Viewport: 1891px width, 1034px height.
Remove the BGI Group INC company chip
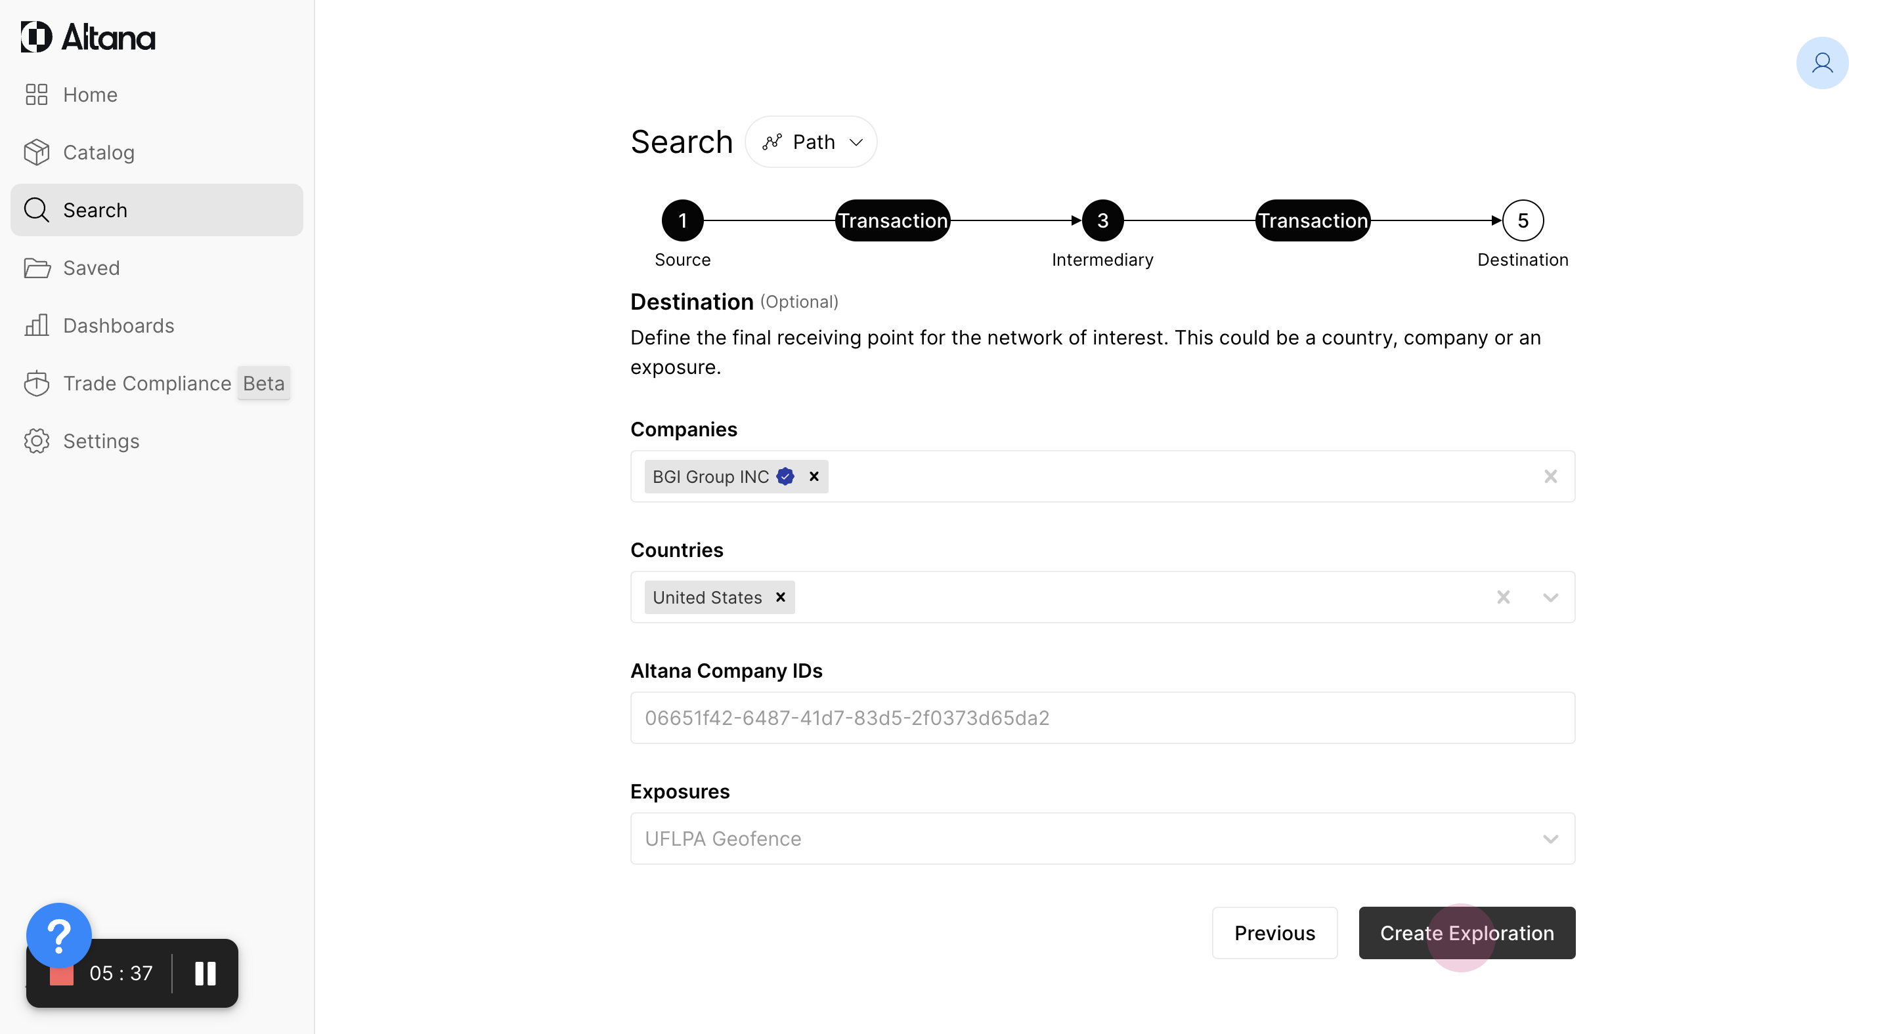coord(814,477)
